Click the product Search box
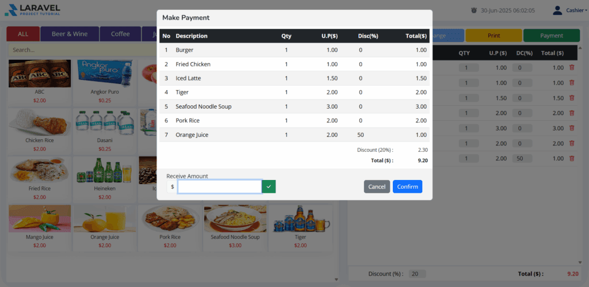The width and height of the screenshot is (589, 287). [81, 50]
